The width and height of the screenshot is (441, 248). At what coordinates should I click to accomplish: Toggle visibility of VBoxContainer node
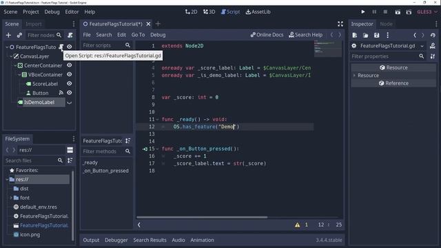69,74
